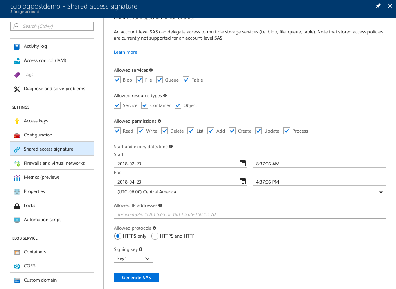Expand the Signing key dropdown showing key1

[x=133, y=258]
